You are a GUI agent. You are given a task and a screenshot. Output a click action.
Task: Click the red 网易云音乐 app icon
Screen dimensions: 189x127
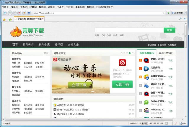pos(122,62)
